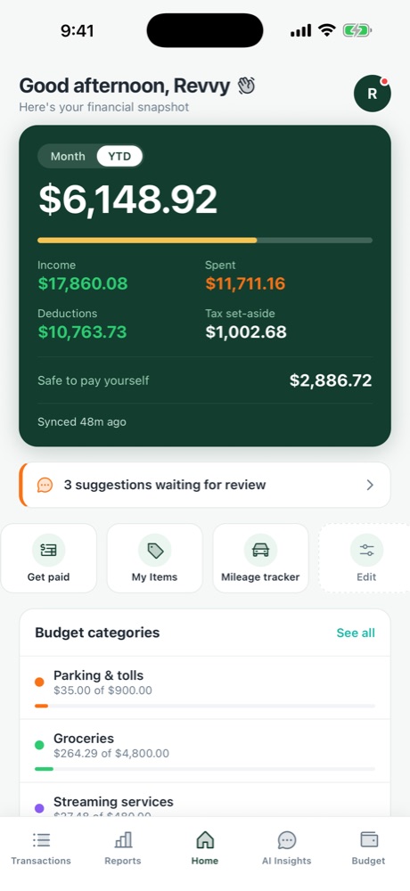Tap the My Items label

pos(155,577)
